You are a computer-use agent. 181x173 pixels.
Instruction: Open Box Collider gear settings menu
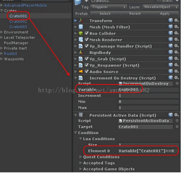tap(176, 33)
